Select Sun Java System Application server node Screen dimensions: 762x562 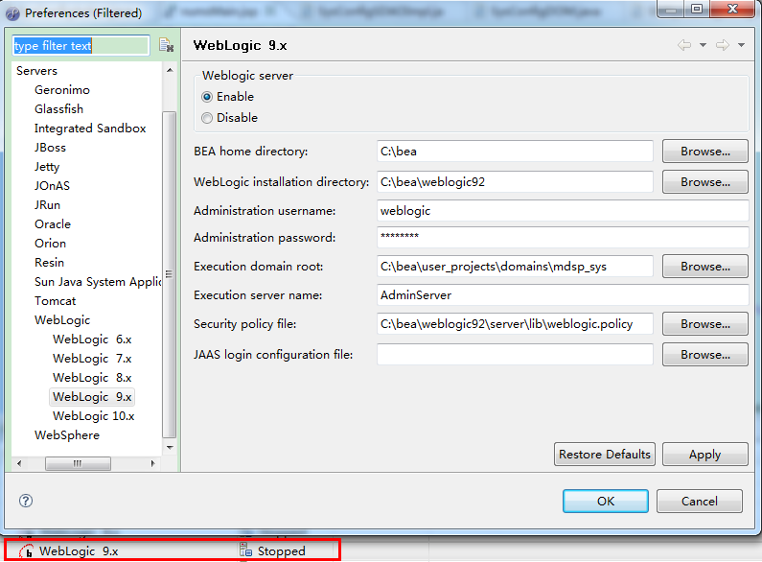point(97,282)
